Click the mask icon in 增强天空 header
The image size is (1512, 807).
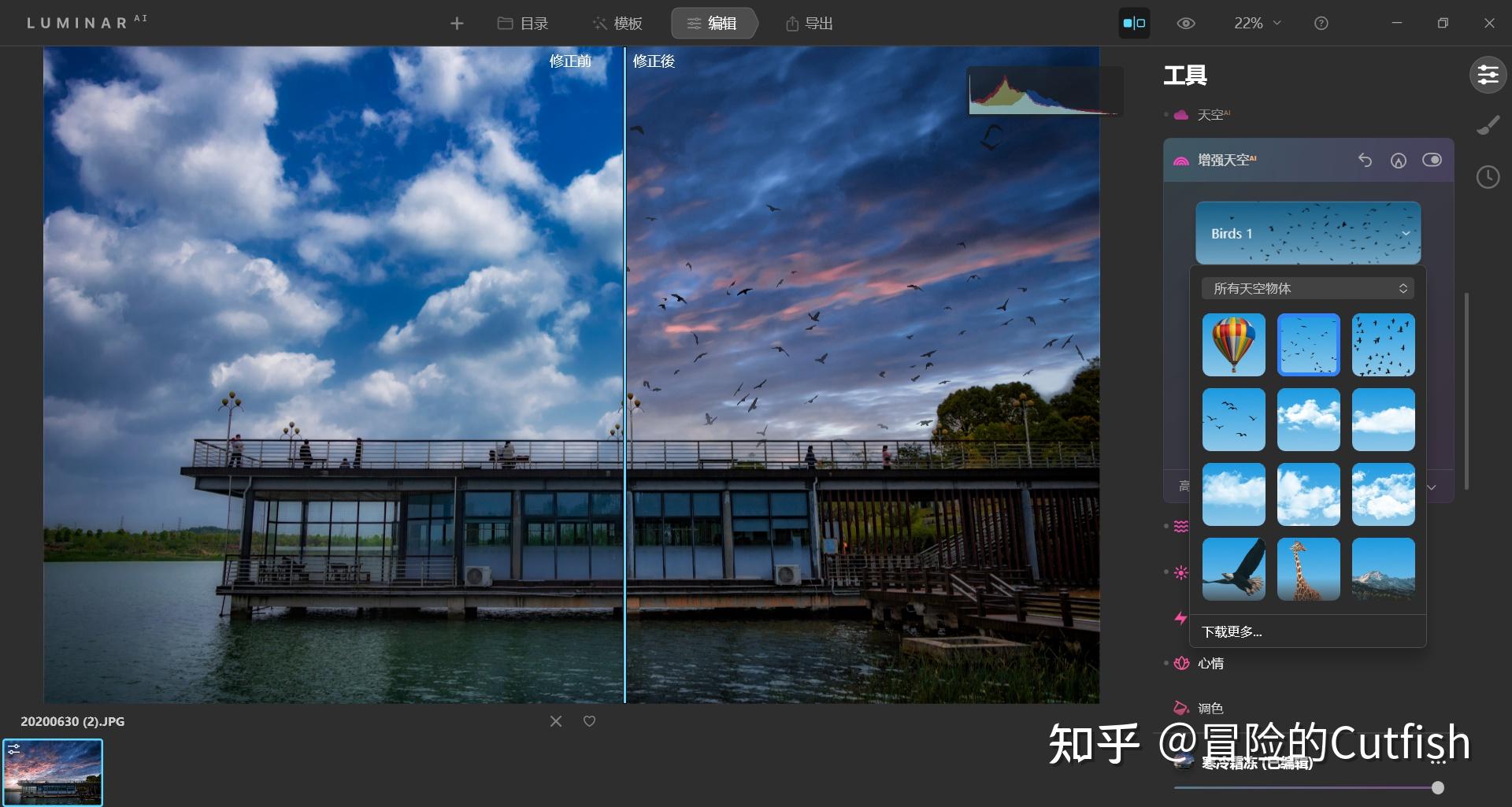(1399, 161)
